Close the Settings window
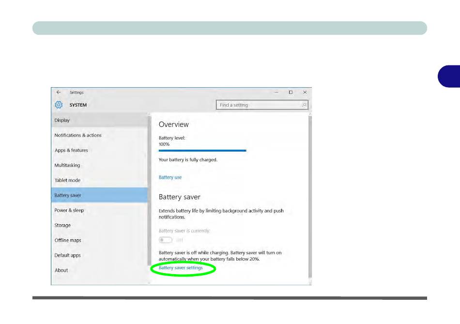 (305, 92)
